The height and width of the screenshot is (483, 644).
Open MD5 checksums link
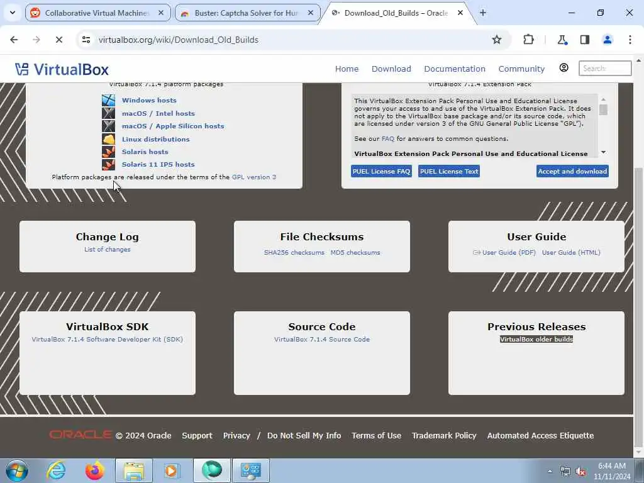[355, 253]
